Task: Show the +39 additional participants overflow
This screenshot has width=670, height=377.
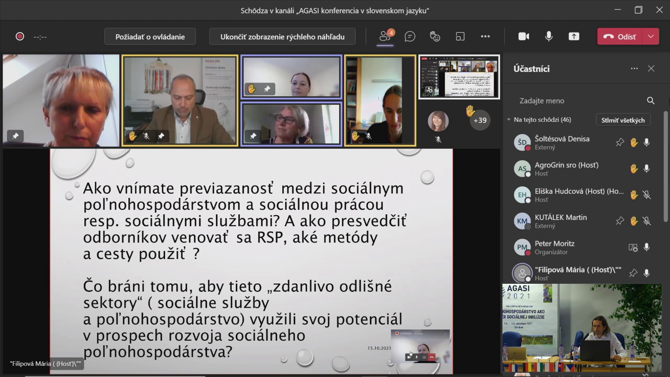Action: click(x=479, y=120)
